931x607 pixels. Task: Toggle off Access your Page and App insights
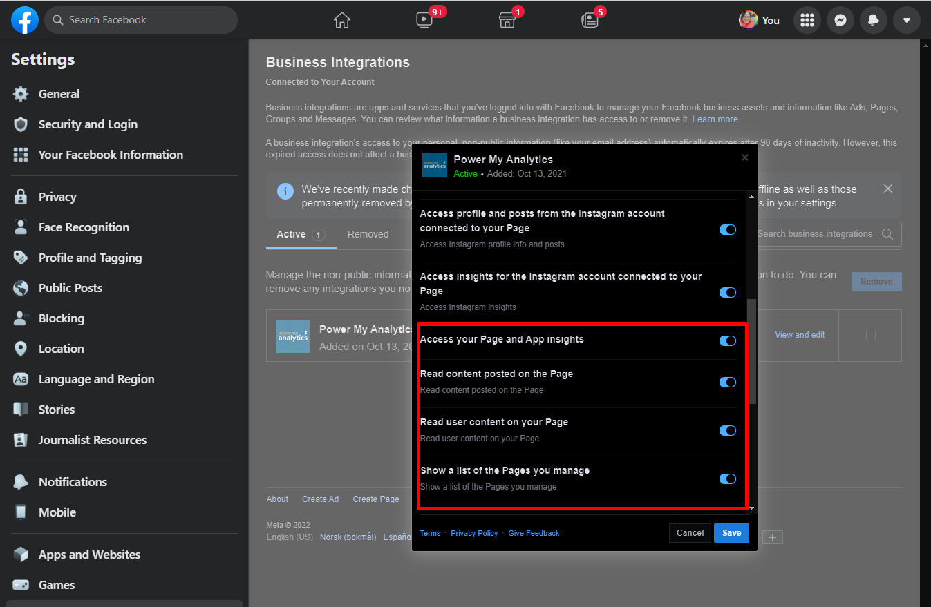click(727, 340)
